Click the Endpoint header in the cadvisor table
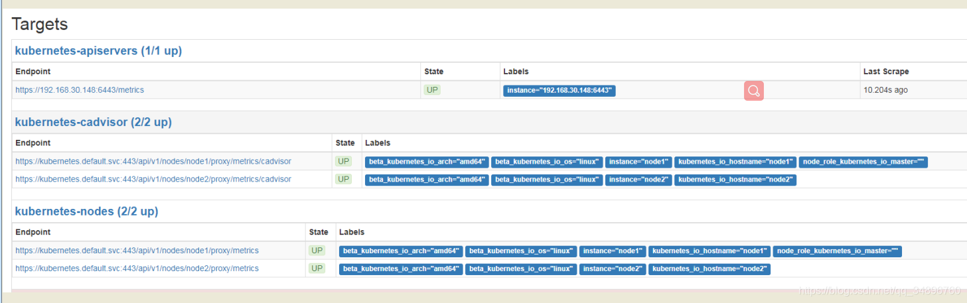 (33, 143)
